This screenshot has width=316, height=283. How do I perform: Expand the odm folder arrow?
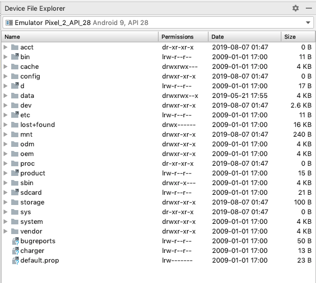pyautogui.click(x=6, y=144)
